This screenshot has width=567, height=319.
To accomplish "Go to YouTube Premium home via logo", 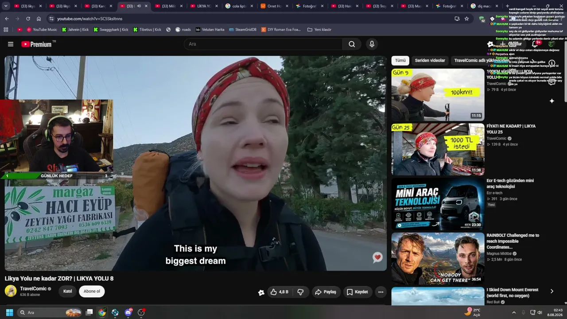I will [x=36, y=44].
